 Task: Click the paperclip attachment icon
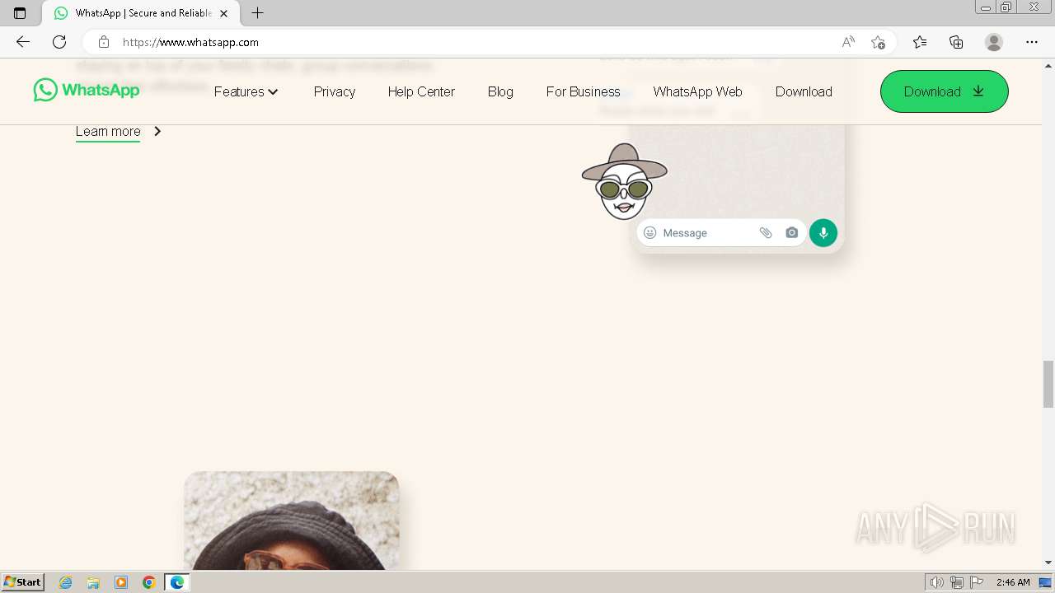pos(766,233)
